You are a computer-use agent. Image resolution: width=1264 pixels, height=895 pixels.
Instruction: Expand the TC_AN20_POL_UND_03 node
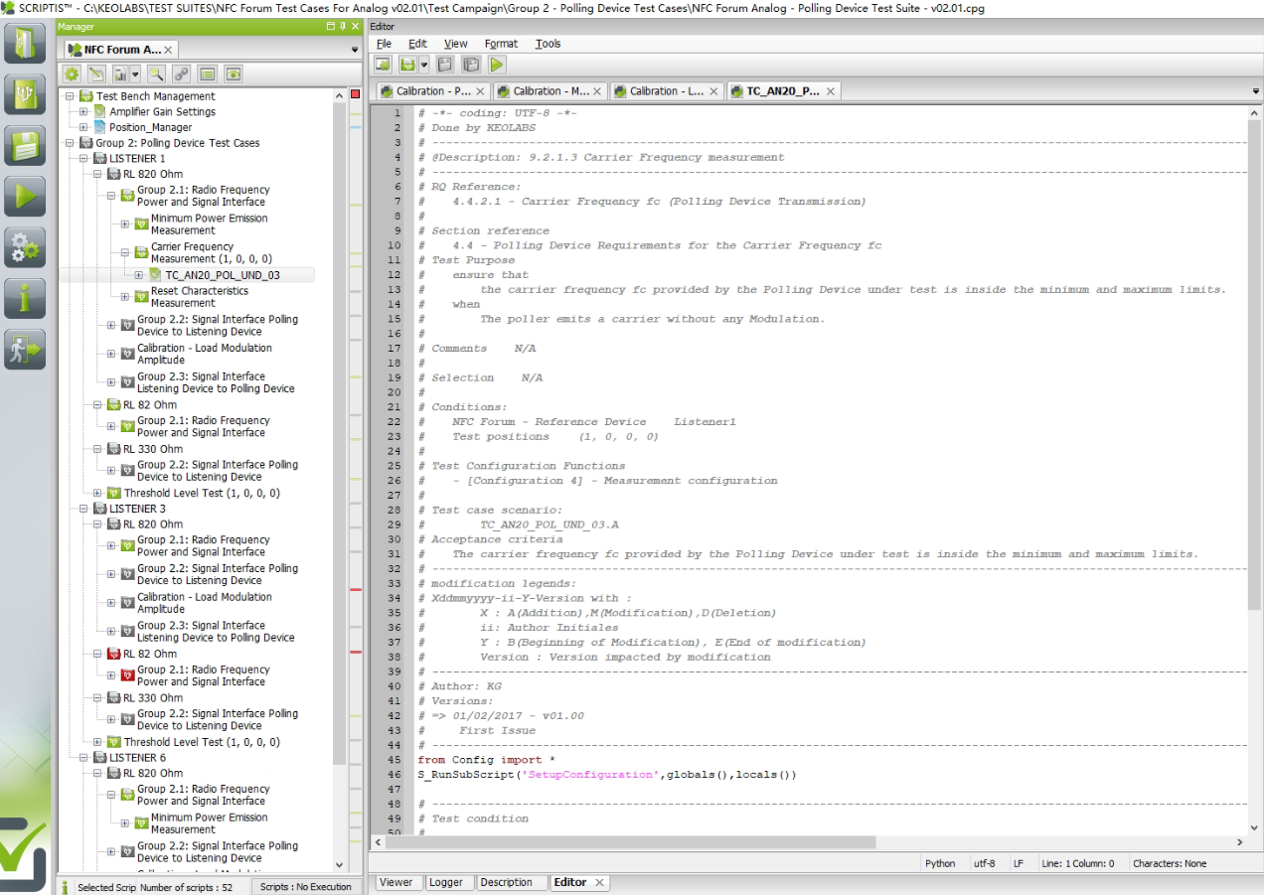click(x=140, y=275)
